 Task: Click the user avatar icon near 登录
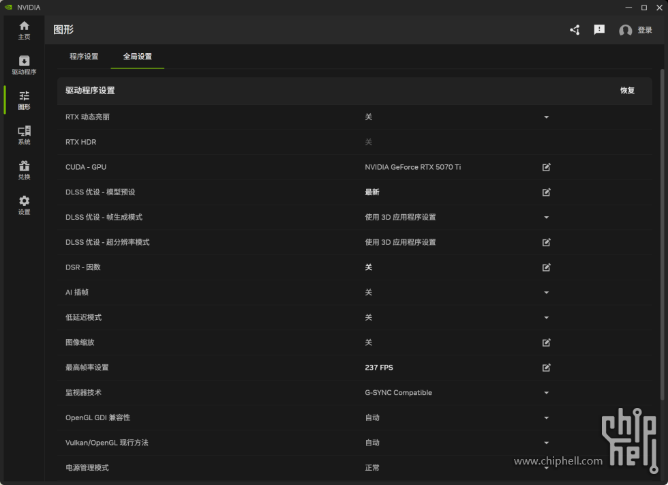625,30
